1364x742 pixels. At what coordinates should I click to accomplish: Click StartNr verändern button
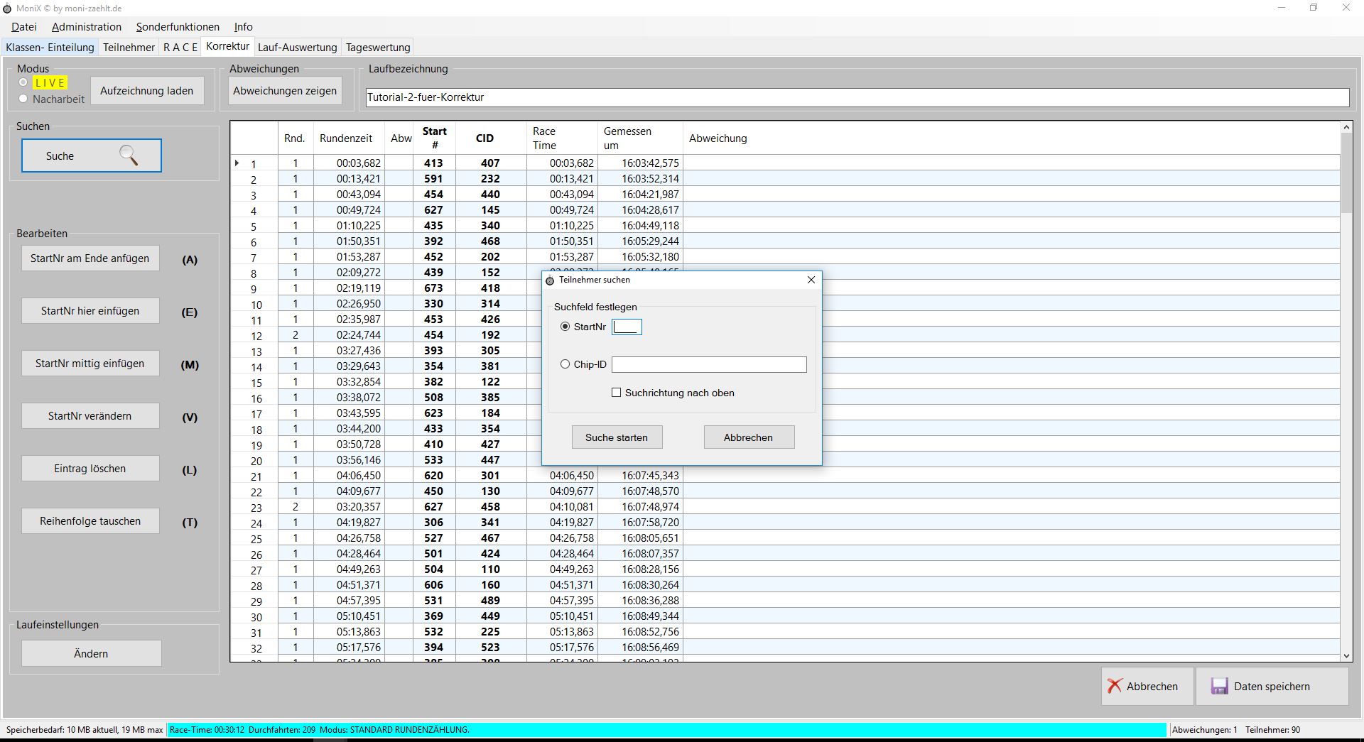[90, 416]
